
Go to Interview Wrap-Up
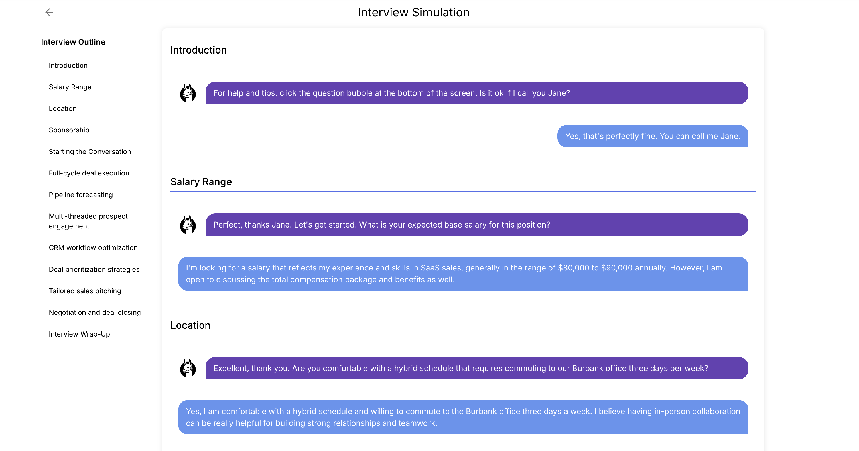(79, 334)
